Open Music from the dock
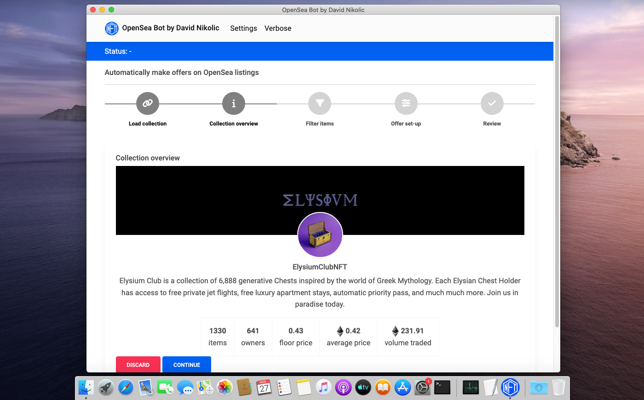This screenshot has height=400, width=644. pos(323,388)
